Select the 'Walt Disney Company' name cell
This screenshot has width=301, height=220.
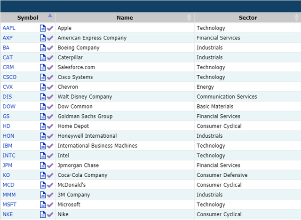click(x=125, y=97)
